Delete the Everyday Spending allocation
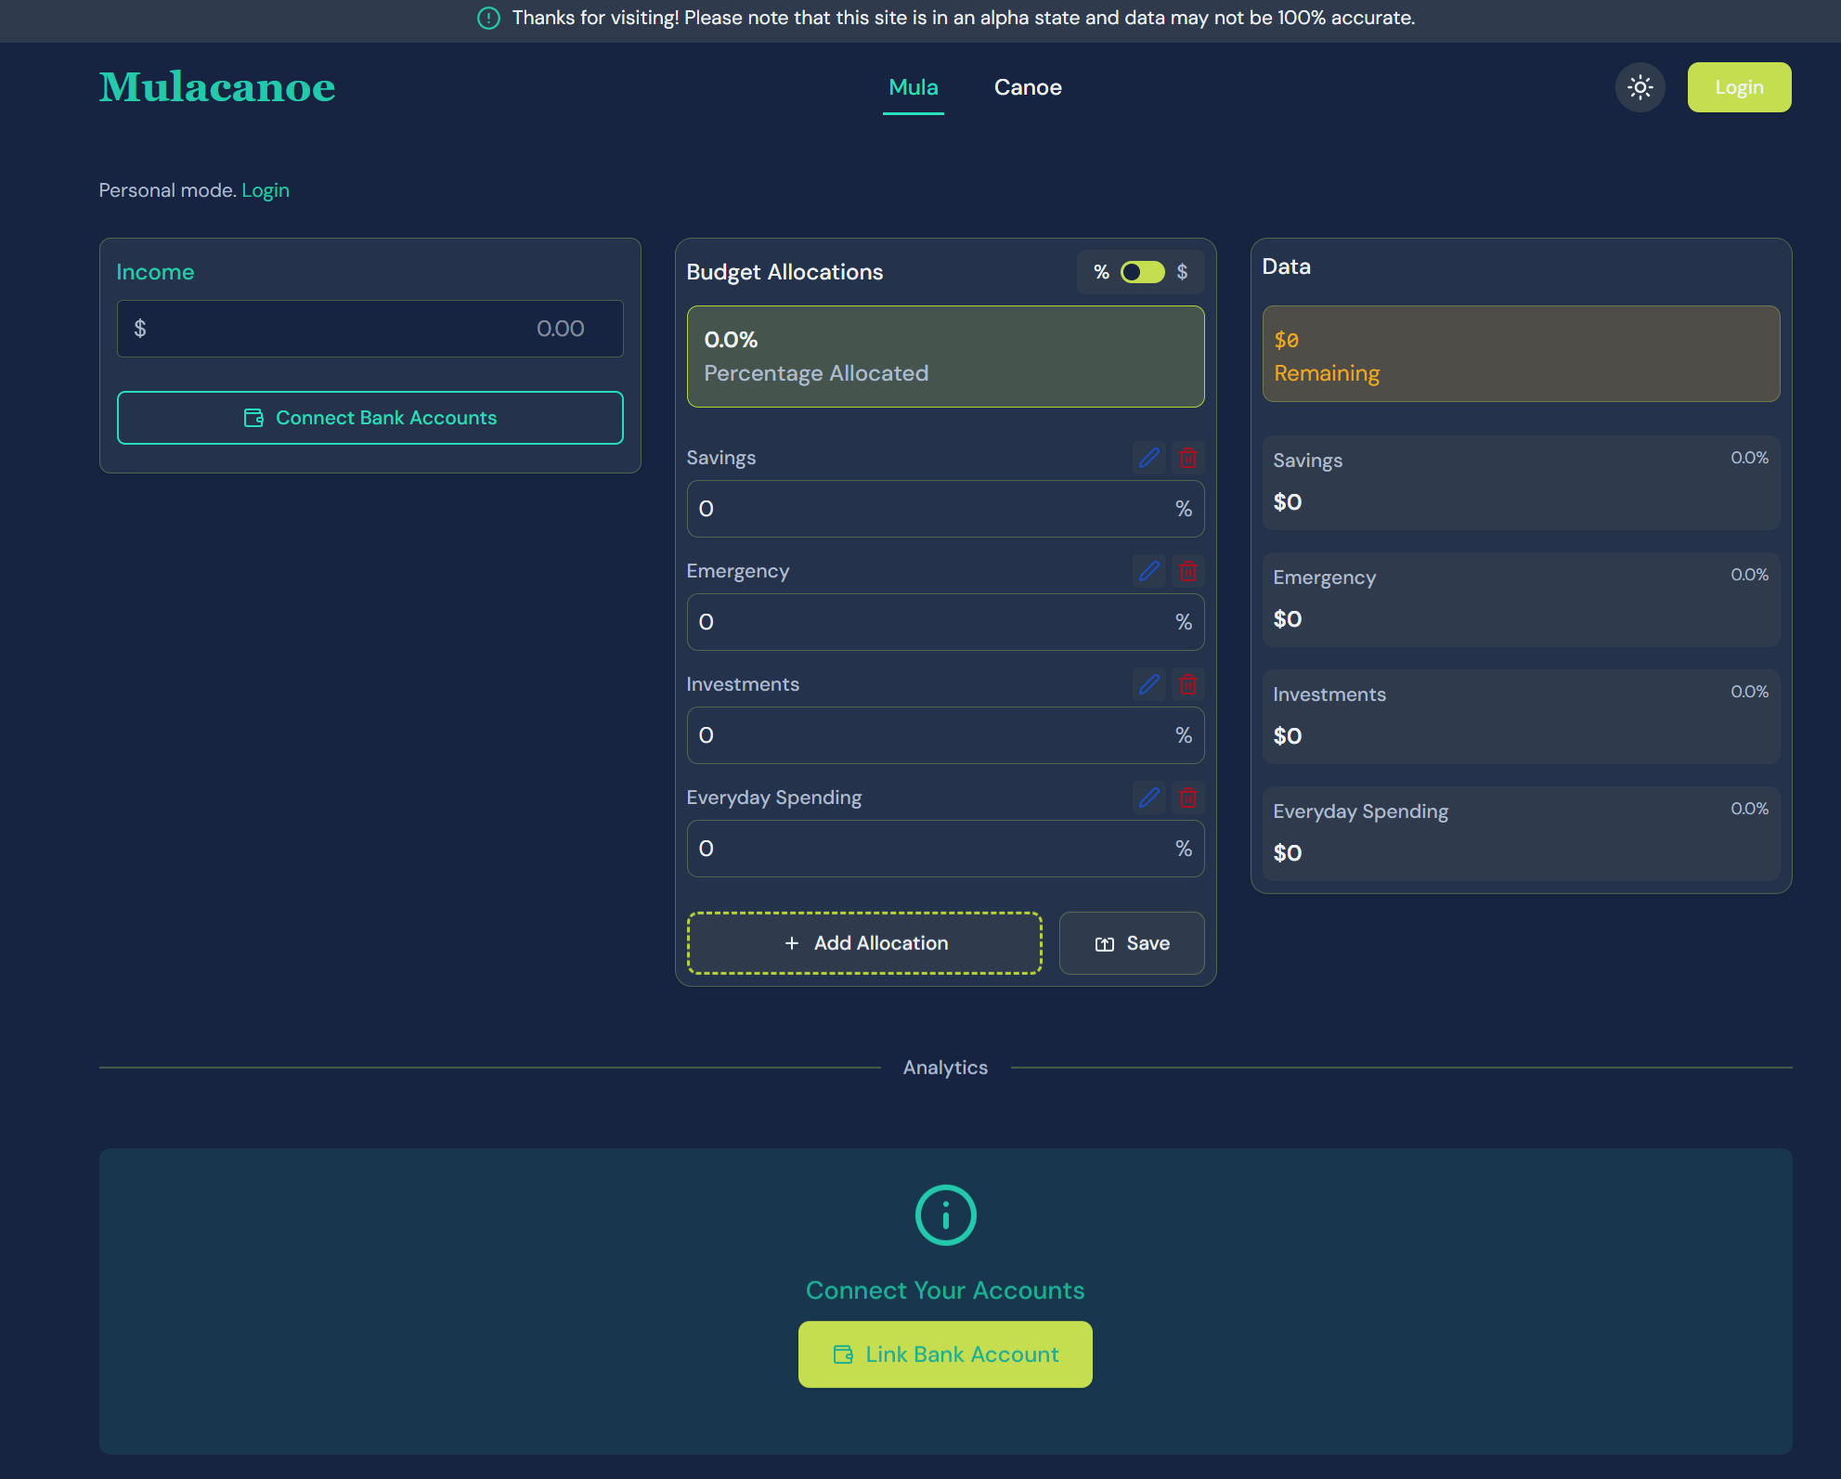This screenshot has height=1479, width=1841. click(x=1187, y=798)
